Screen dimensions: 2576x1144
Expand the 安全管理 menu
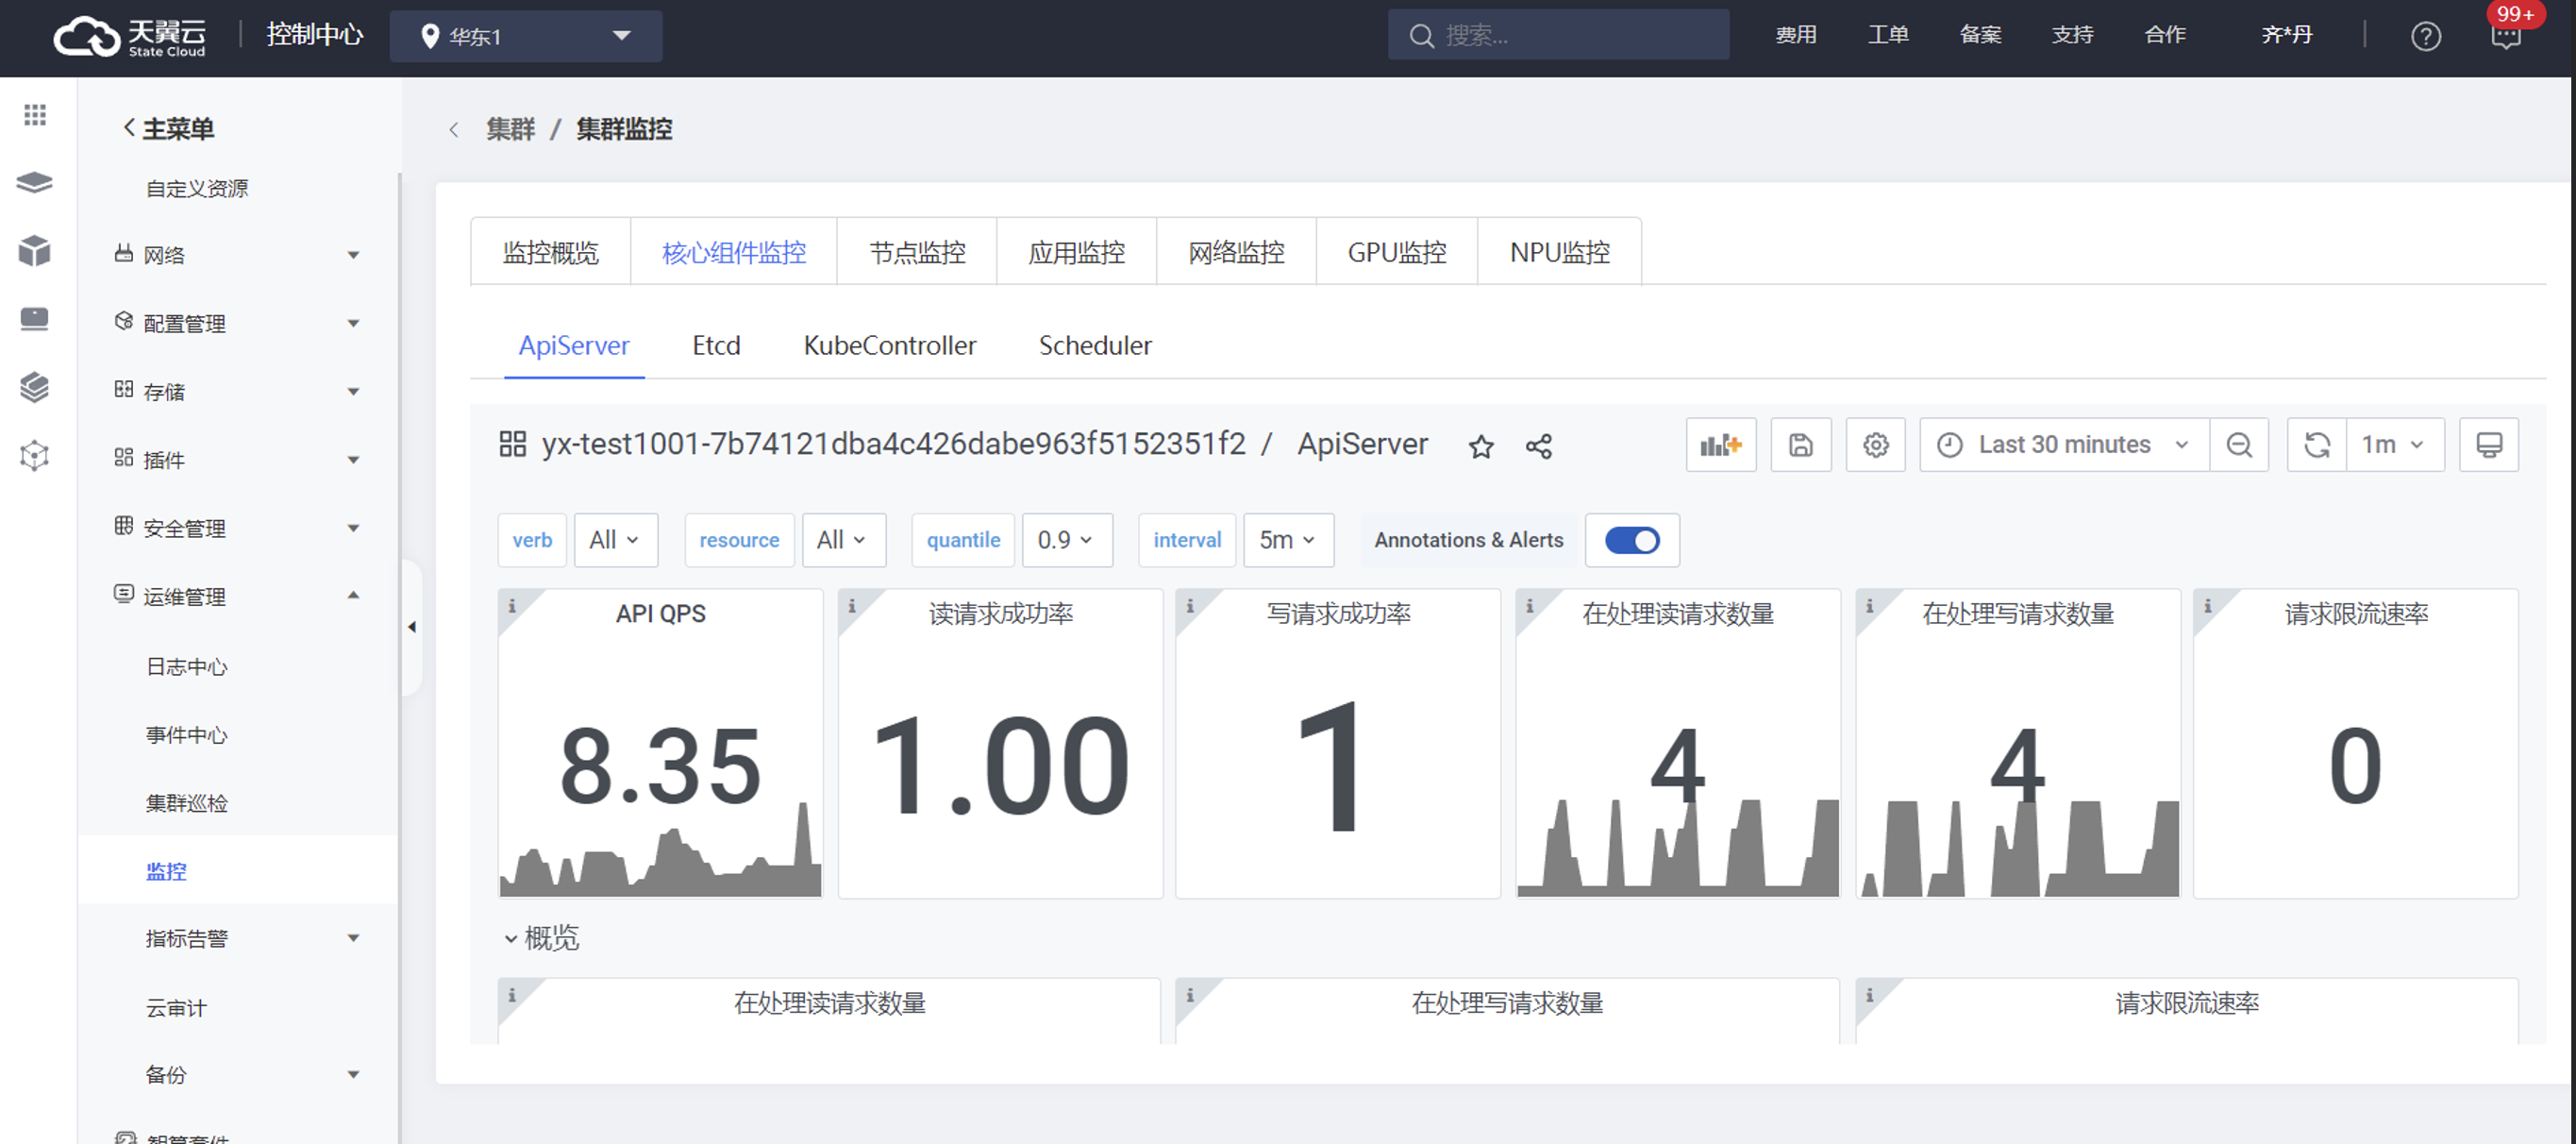[238, 528]
